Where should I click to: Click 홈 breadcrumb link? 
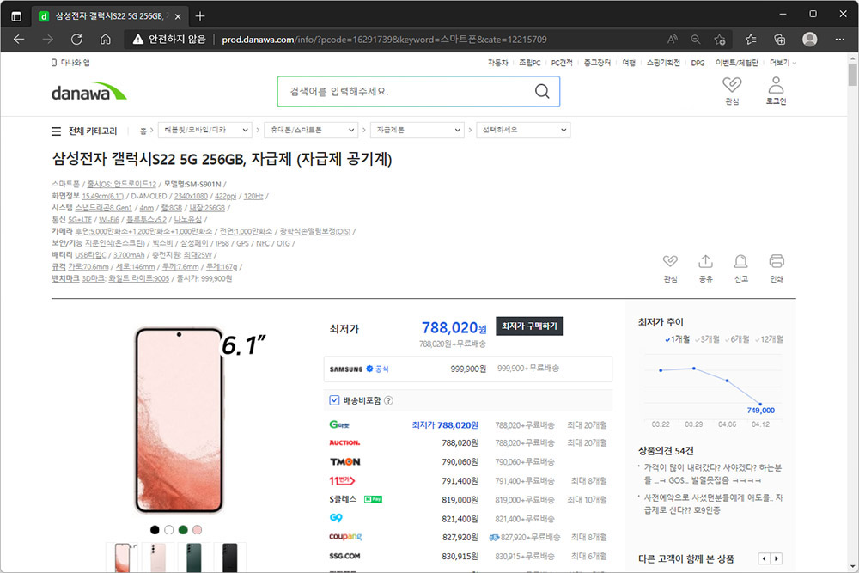point(143,131)
